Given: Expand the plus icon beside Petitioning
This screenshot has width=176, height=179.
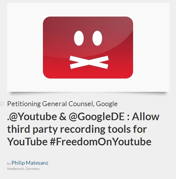Looking at the screenshot, I should 2,104.
